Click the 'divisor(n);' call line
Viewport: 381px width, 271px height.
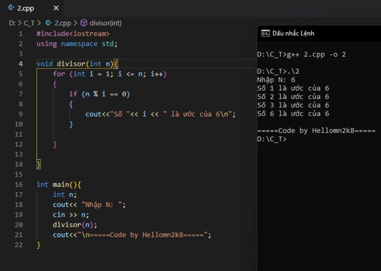[x=75, y=225]
